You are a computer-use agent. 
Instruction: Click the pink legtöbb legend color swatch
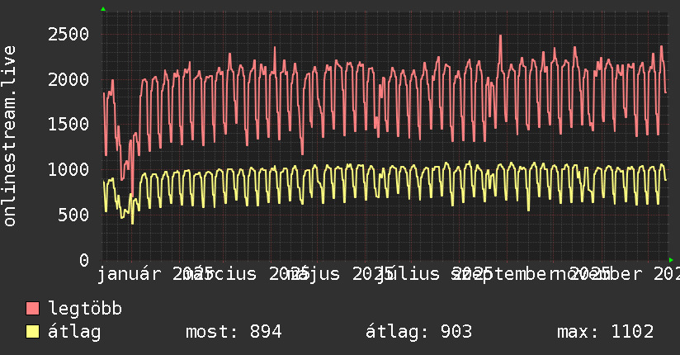point(32,309)
